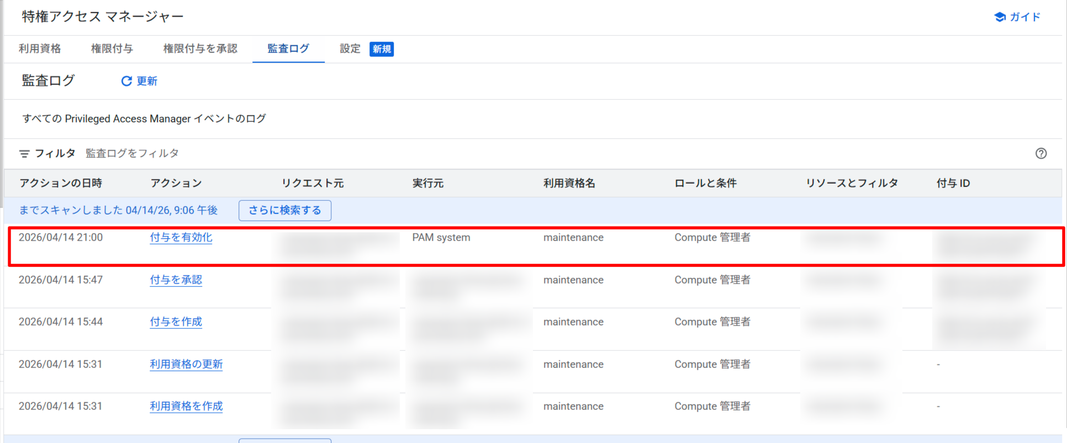Click the filter lines icon
Screen dimensions: 1067x443
click(x=24, y=154)
